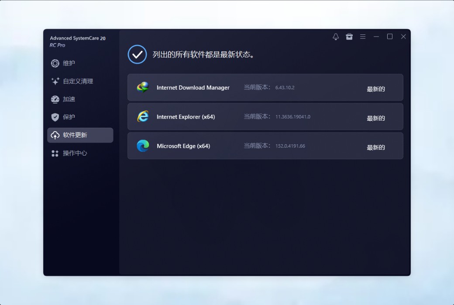Close the Advanced SystemCare window
This screenshot has width=454, height=305.
[403, 37]
